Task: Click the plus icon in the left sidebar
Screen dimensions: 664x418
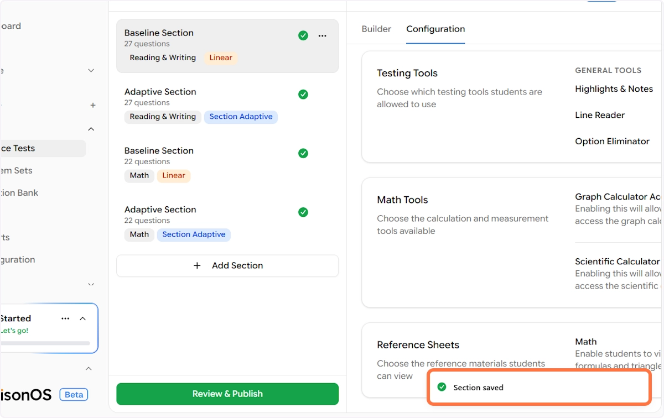Action: 93,105
